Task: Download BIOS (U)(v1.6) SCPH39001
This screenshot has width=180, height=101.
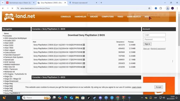Action: tap(58, 63)
